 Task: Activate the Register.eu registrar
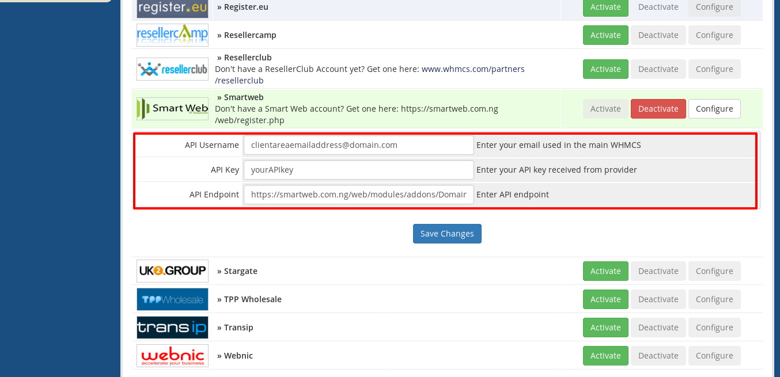[605, 7]
